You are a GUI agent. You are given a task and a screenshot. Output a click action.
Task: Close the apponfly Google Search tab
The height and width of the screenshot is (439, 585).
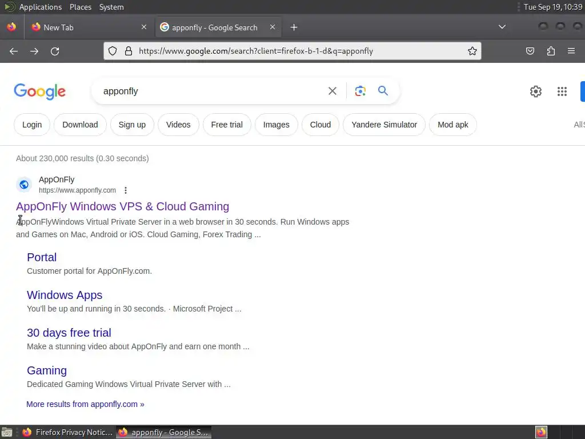coord(273,27)
